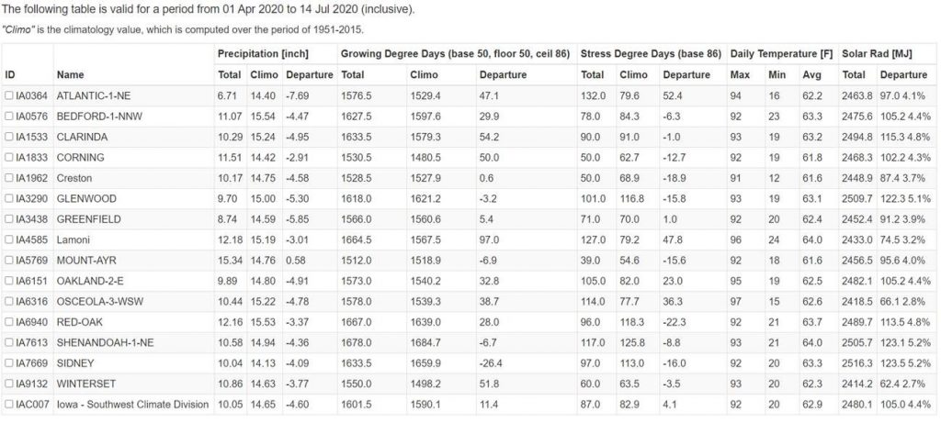Select the IA4585 Lamoni checkbox
The height and width of the screenshot is (423, 941).
tap(9, 239)
